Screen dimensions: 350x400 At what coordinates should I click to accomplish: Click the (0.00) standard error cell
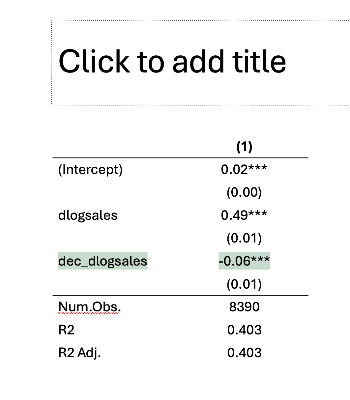[244, 192]
